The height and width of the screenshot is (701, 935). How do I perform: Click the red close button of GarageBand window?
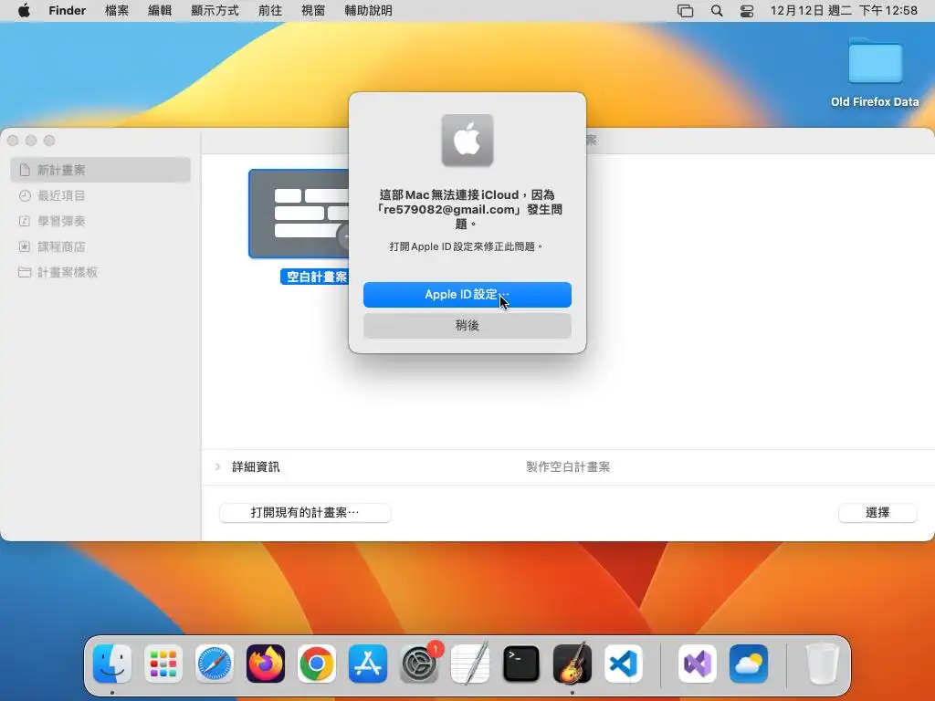coord(13,141)
